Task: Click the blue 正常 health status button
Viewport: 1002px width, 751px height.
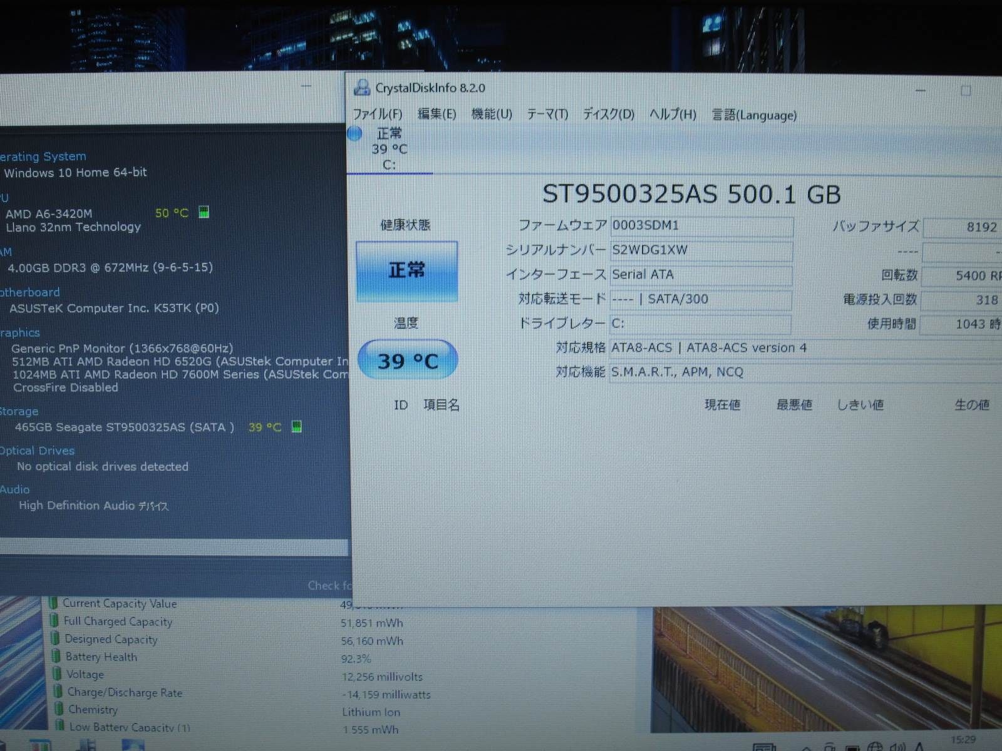Action: (406, 271)
